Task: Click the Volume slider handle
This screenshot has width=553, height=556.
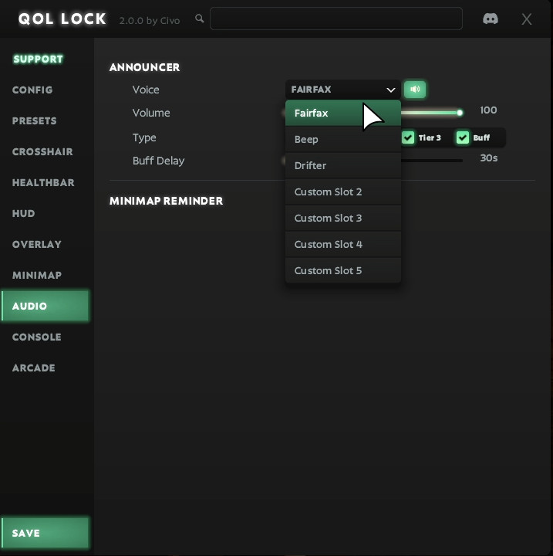Action: (460, 113)
